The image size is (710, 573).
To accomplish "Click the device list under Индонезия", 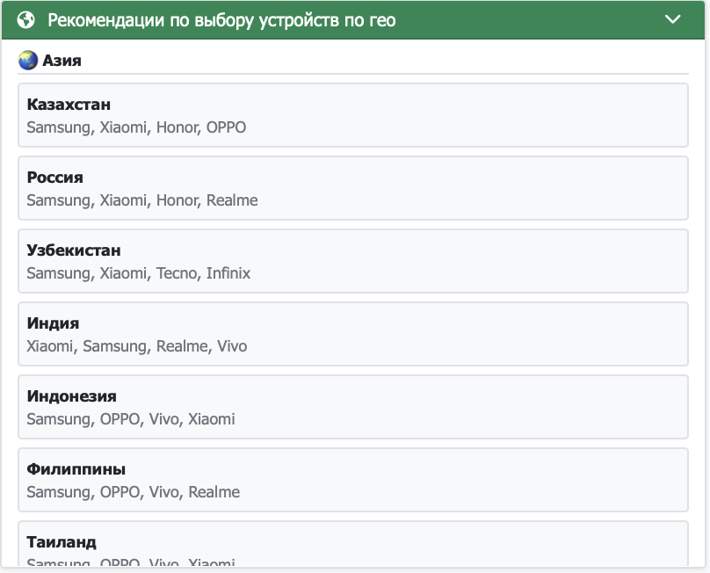I will 131,419.
